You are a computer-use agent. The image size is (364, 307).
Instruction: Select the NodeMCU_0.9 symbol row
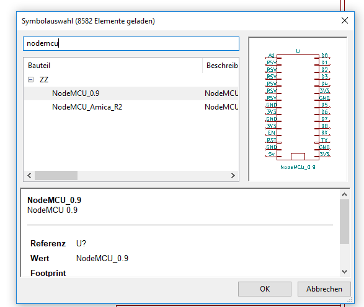pyautogui.click(x=131, y=93)
